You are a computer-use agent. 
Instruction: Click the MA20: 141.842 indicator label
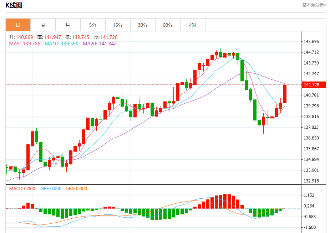pyautogui.click(x=100, y=44)
